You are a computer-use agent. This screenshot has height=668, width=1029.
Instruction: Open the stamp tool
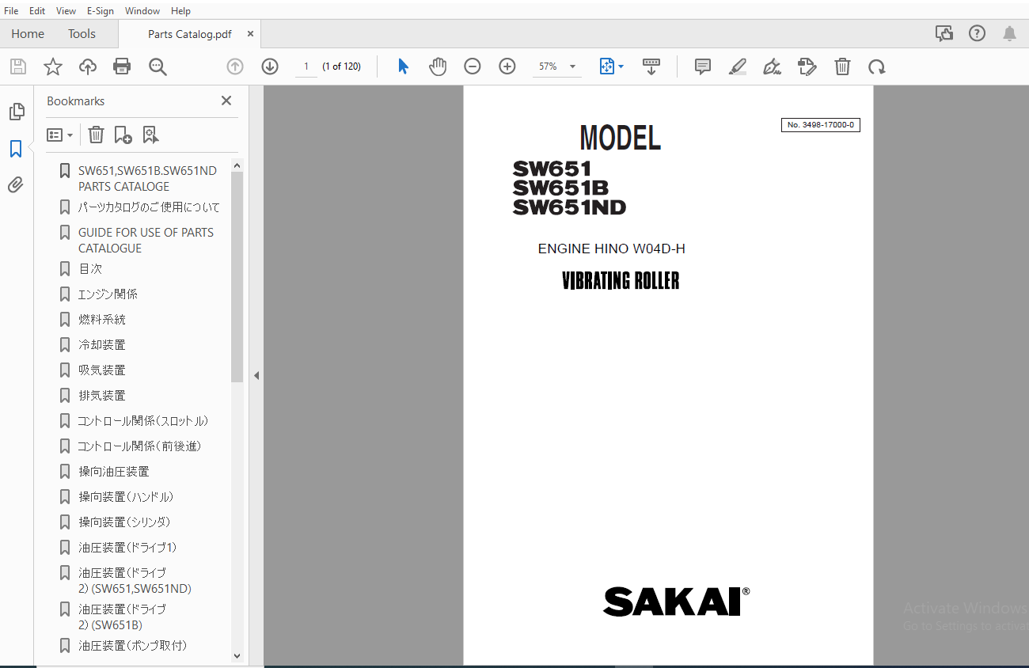coord(807,66)
